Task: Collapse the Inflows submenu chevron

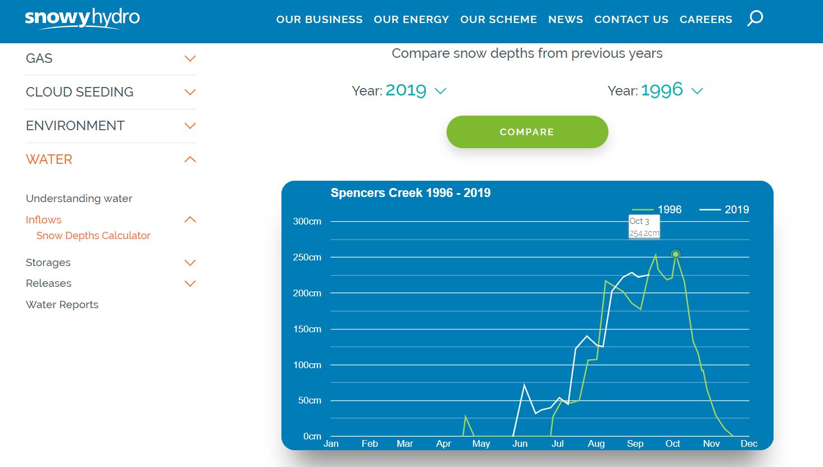Action: pos(190,219)
